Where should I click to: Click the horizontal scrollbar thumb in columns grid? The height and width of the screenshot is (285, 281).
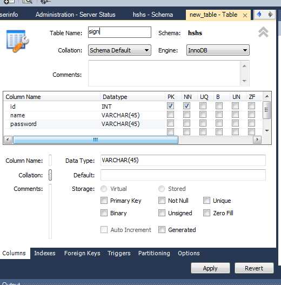[x=96, y=140]
